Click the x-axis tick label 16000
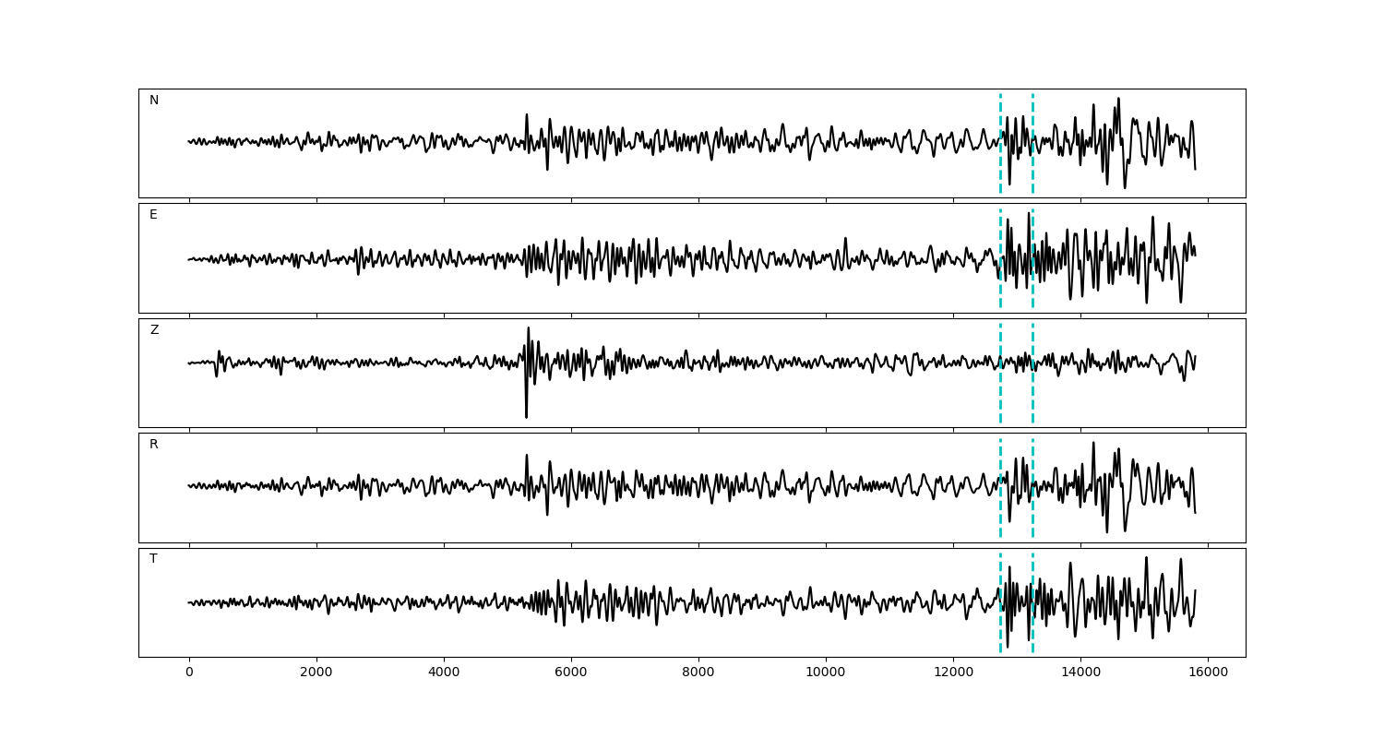1384x738 pixels. (x=1208, y=674)
